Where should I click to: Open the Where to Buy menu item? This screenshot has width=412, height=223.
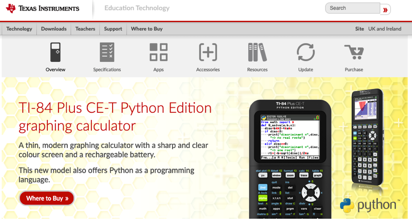point(147,29)
